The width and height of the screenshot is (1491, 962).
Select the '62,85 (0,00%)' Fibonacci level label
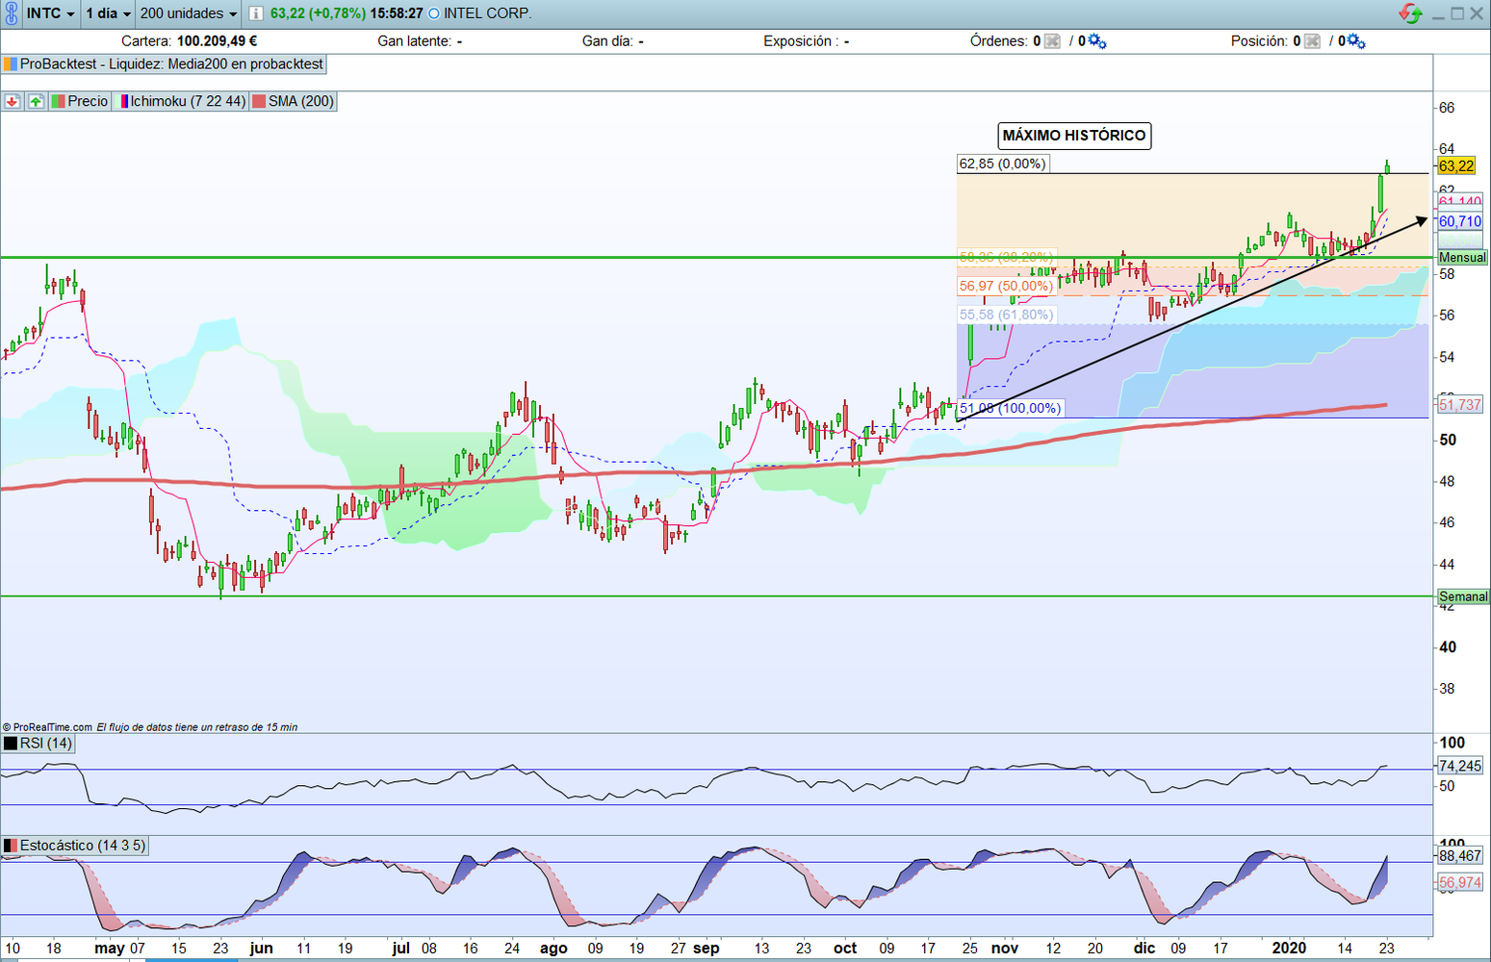click(1002, 164)
